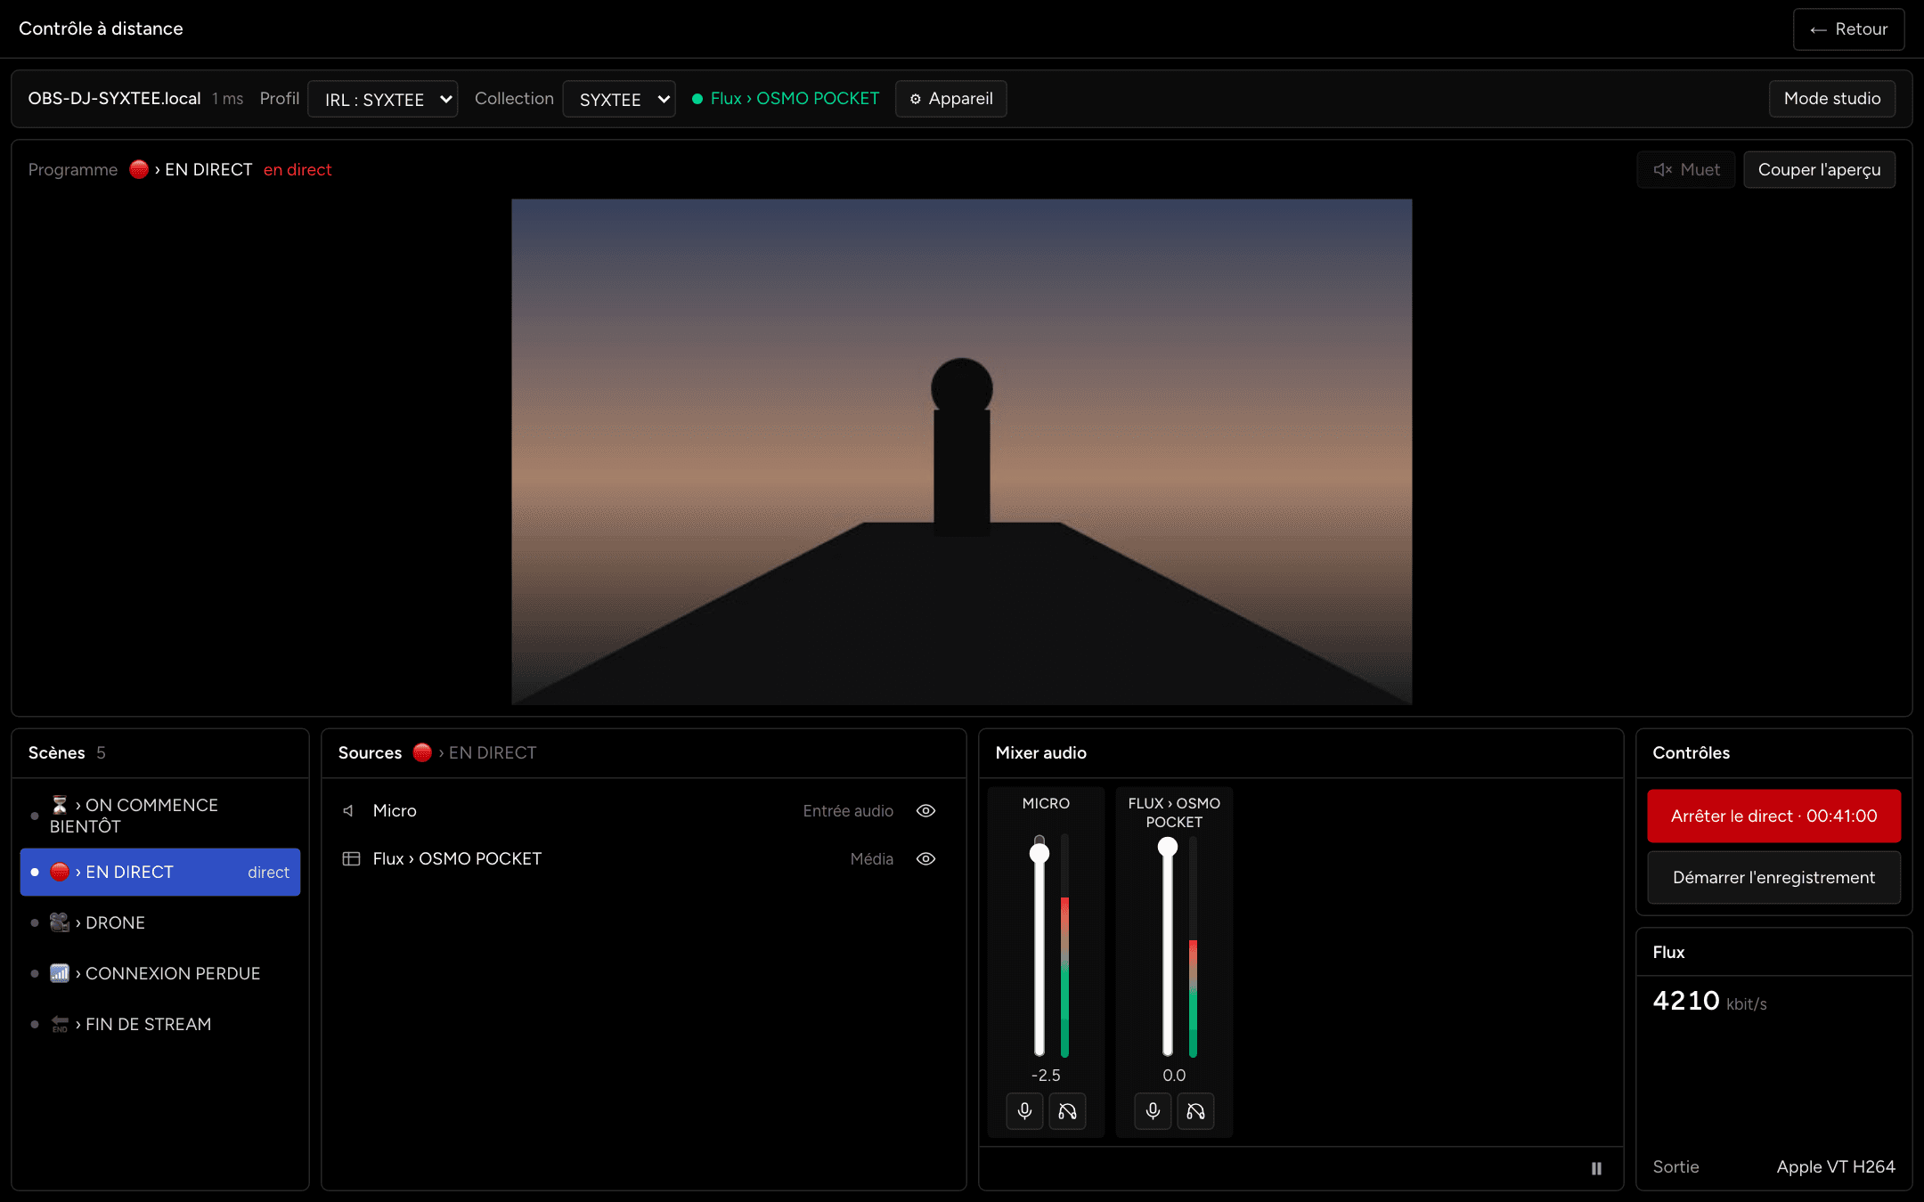Select the EN DIRECT scene

(159, 872)
